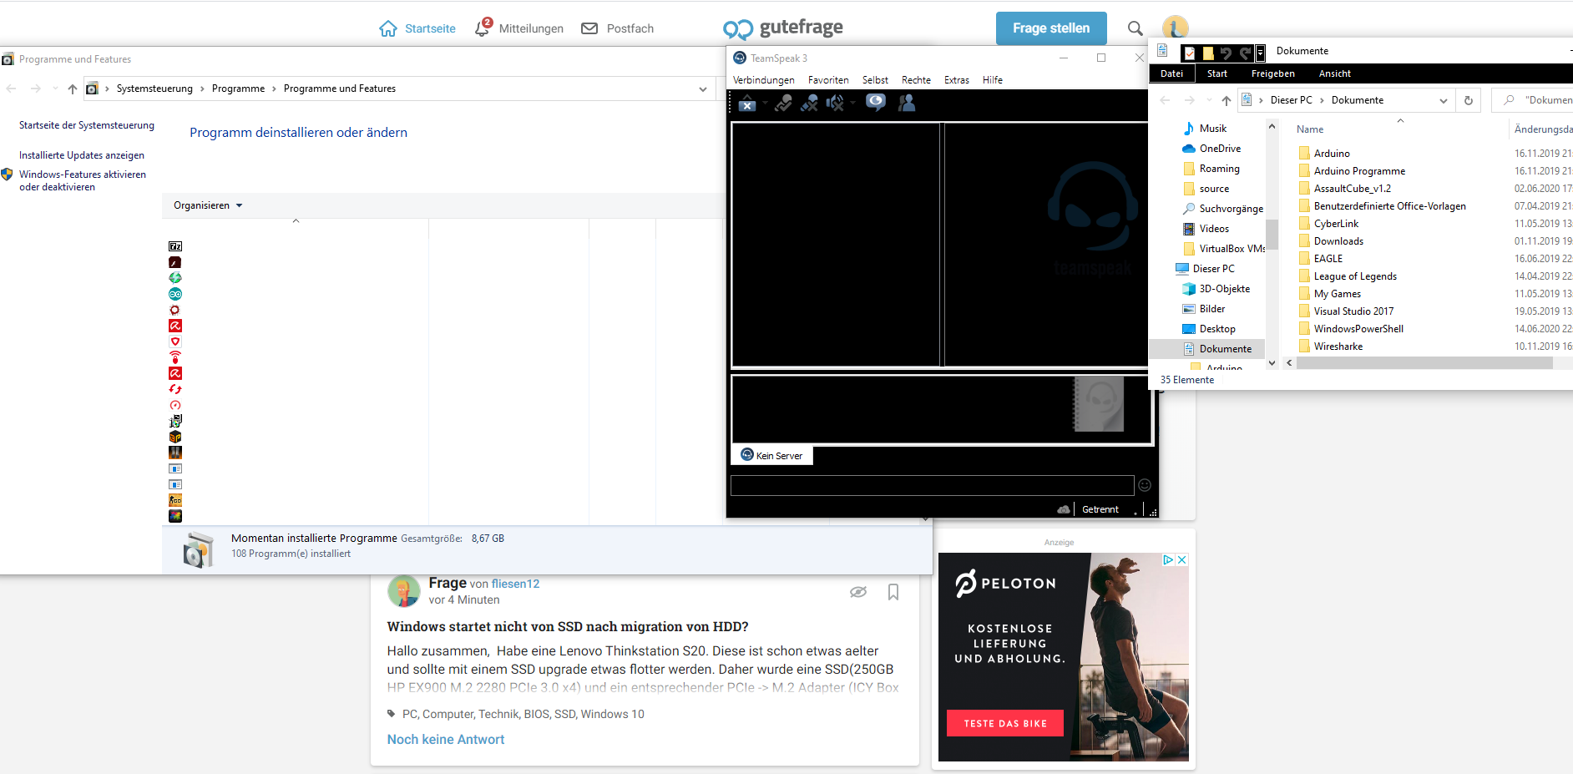This screenshot has width=1573, height=774.
Task: Expand the Control Panel address bar dropdown
Action: (x=703, y=89)
